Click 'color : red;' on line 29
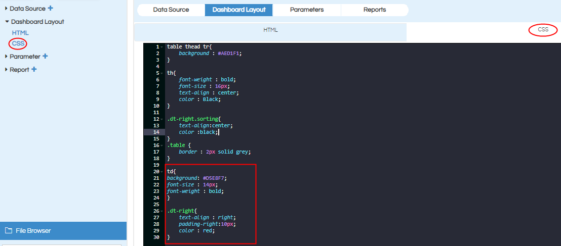 [197, 231]
